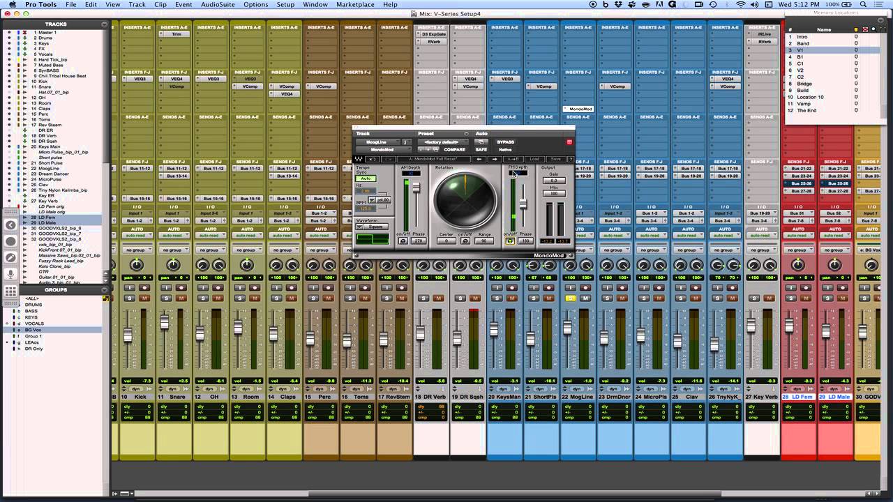The height and width of the screenshot is (502, 893).
Task: Open the Wi-Fi status menu
Action: click(740, 4)
